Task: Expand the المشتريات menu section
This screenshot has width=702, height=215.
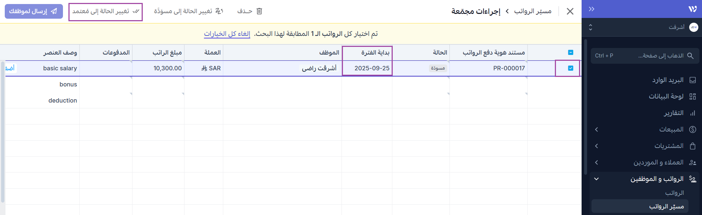Action: [x=597, y=146]
